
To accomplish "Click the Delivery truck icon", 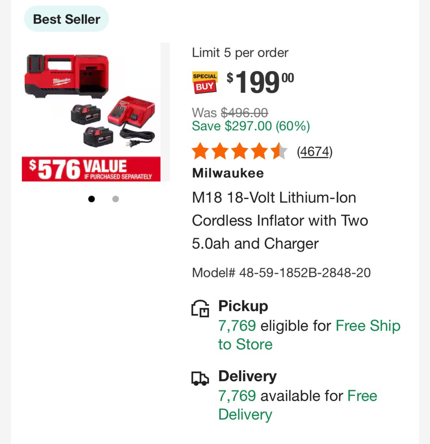I will [200, 378].
